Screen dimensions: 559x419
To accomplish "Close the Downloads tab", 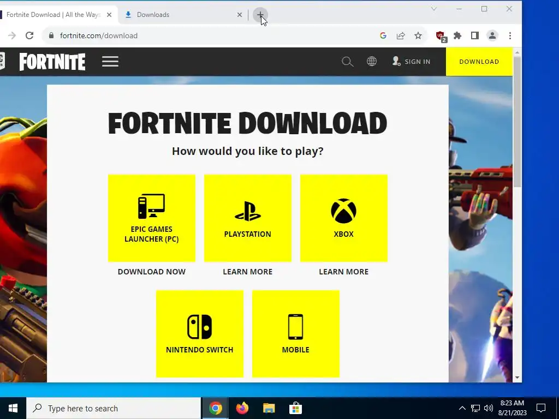I will tap(240, 15).
